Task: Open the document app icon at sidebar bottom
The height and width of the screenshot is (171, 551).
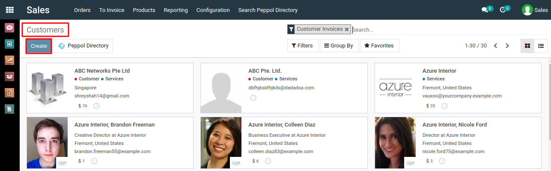Action: 9,109
